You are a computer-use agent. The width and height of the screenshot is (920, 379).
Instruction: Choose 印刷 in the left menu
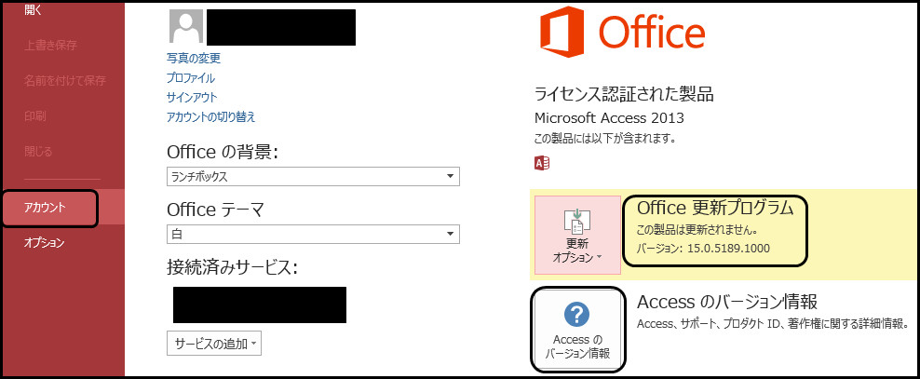[x=34, y=116]
